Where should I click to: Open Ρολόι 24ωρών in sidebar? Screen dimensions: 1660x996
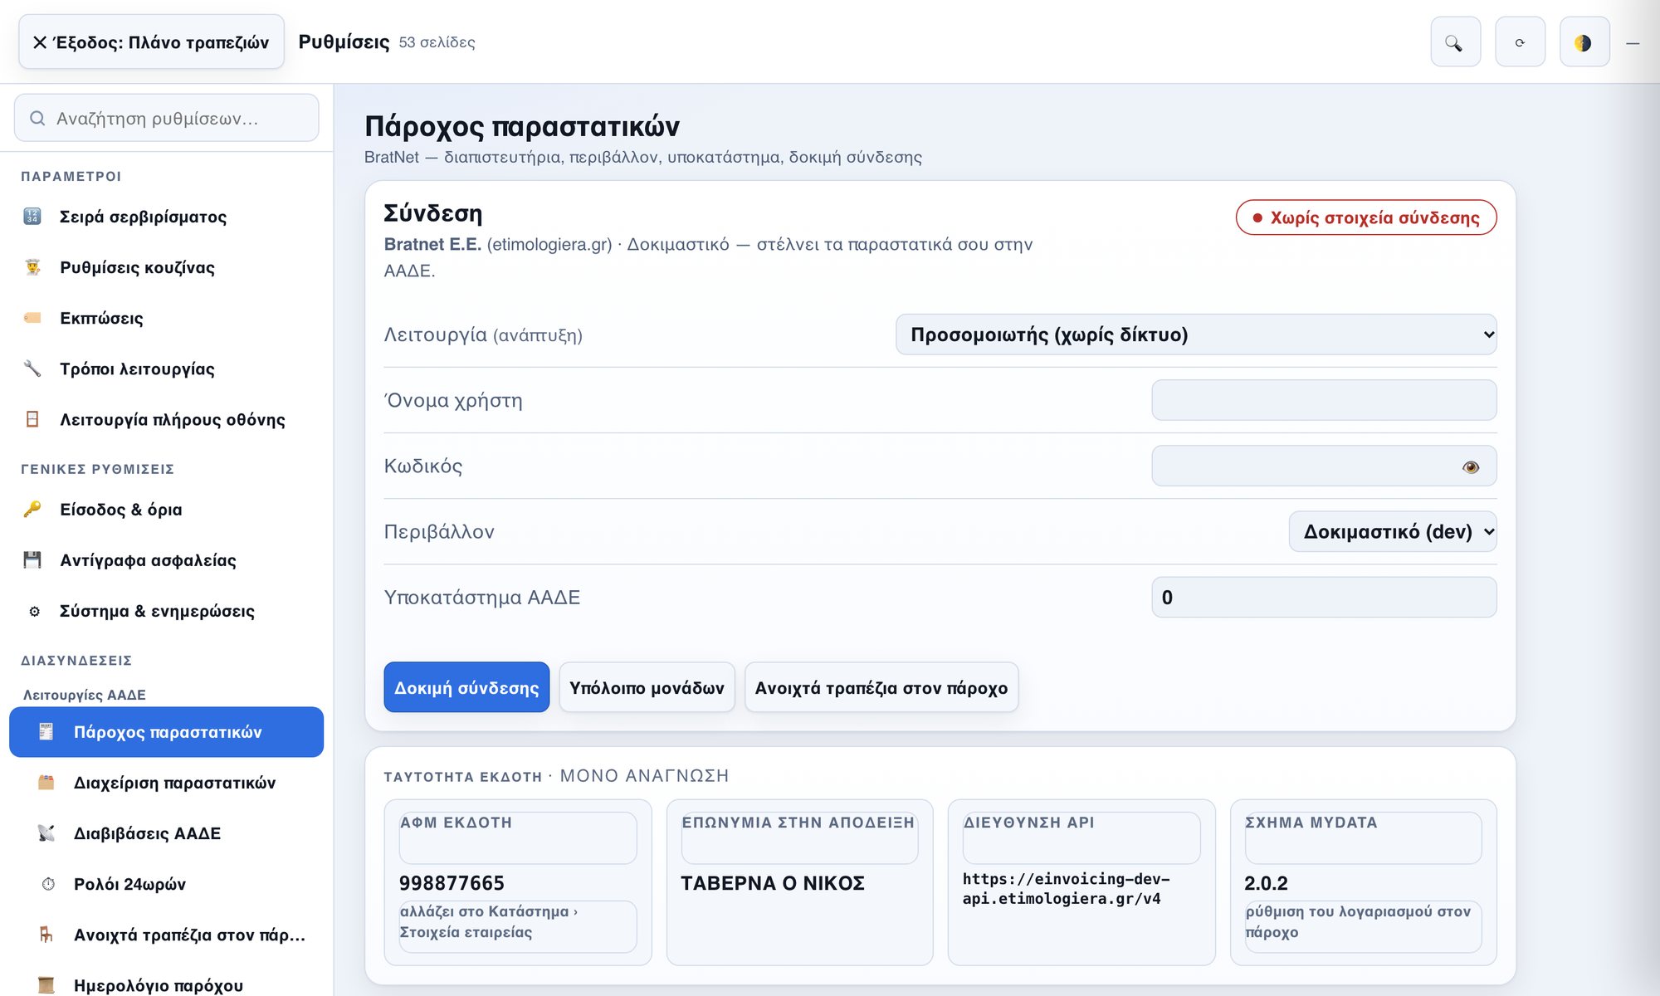pos(166,884)
